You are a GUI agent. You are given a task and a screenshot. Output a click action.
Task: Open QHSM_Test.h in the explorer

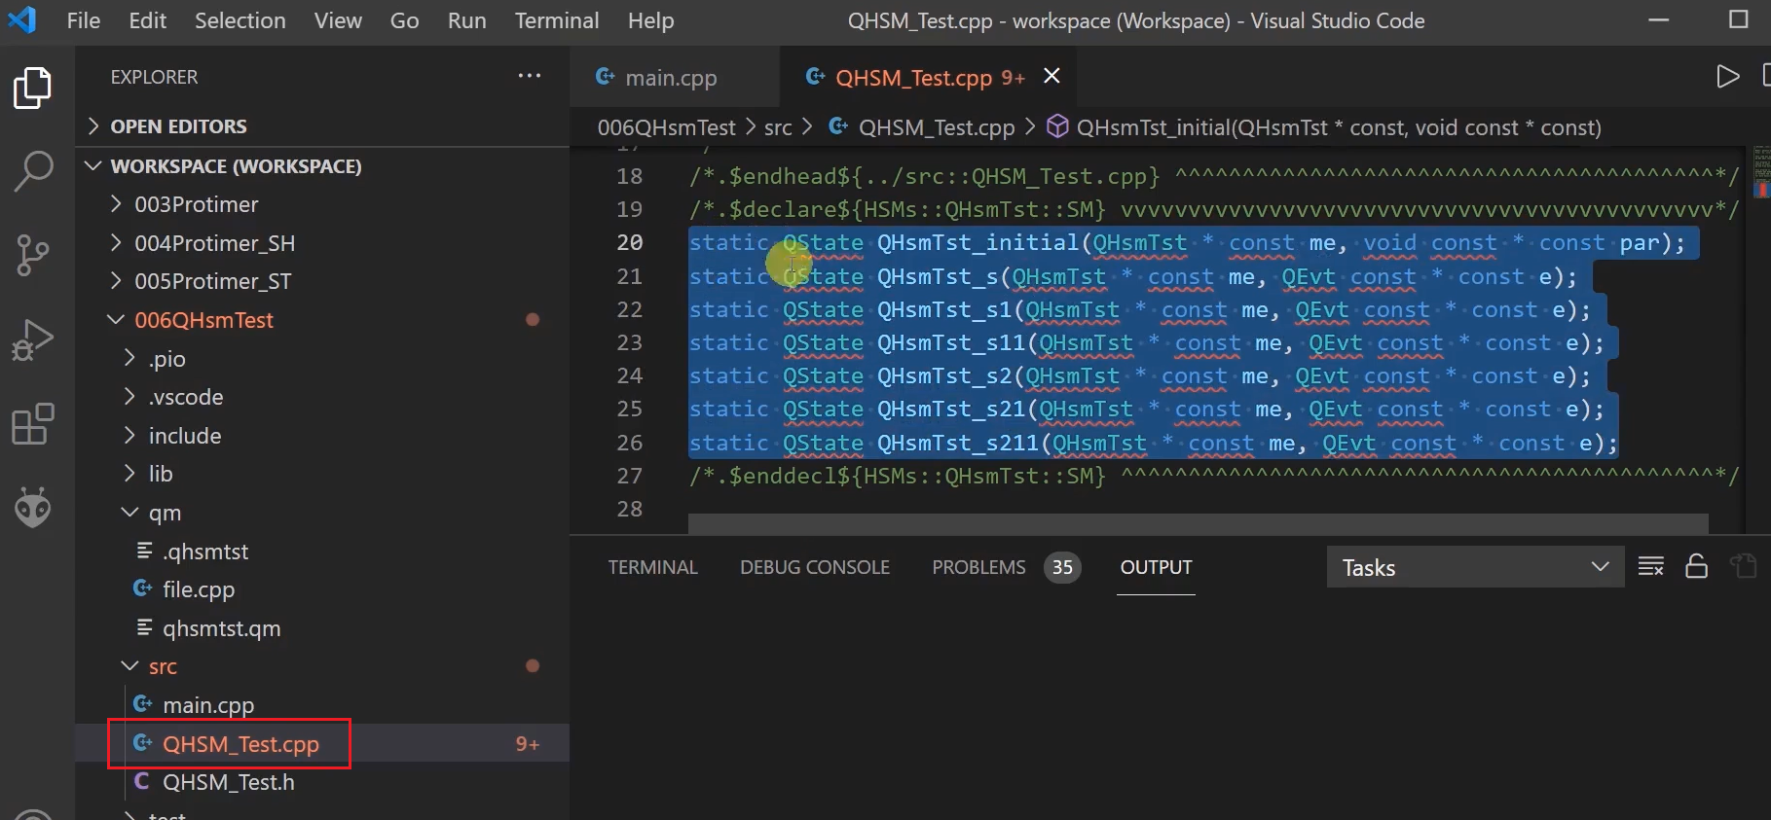[228, 782]
